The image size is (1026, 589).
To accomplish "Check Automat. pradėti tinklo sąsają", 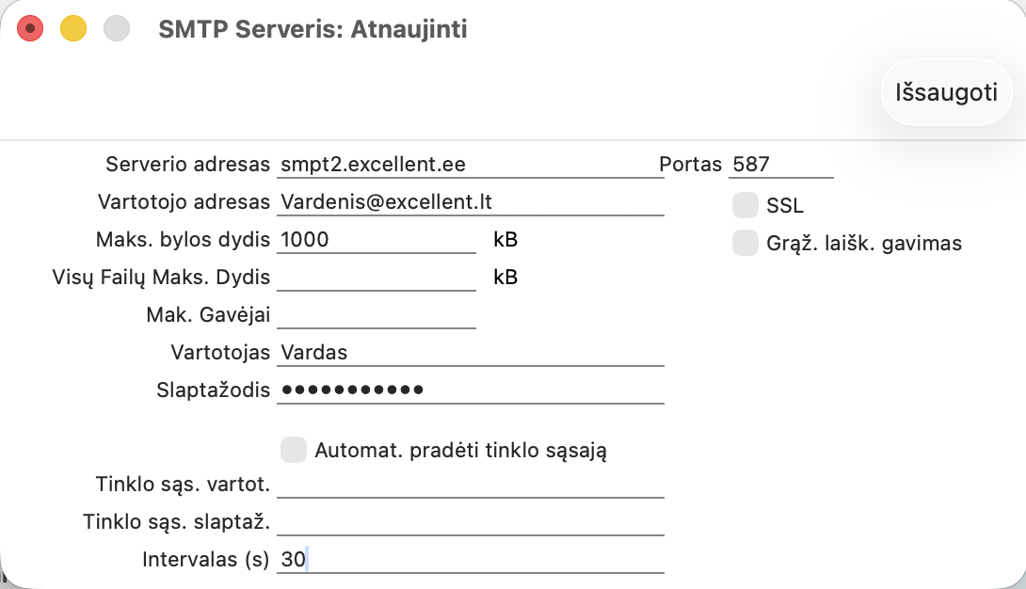I will (x=294, y=450).
